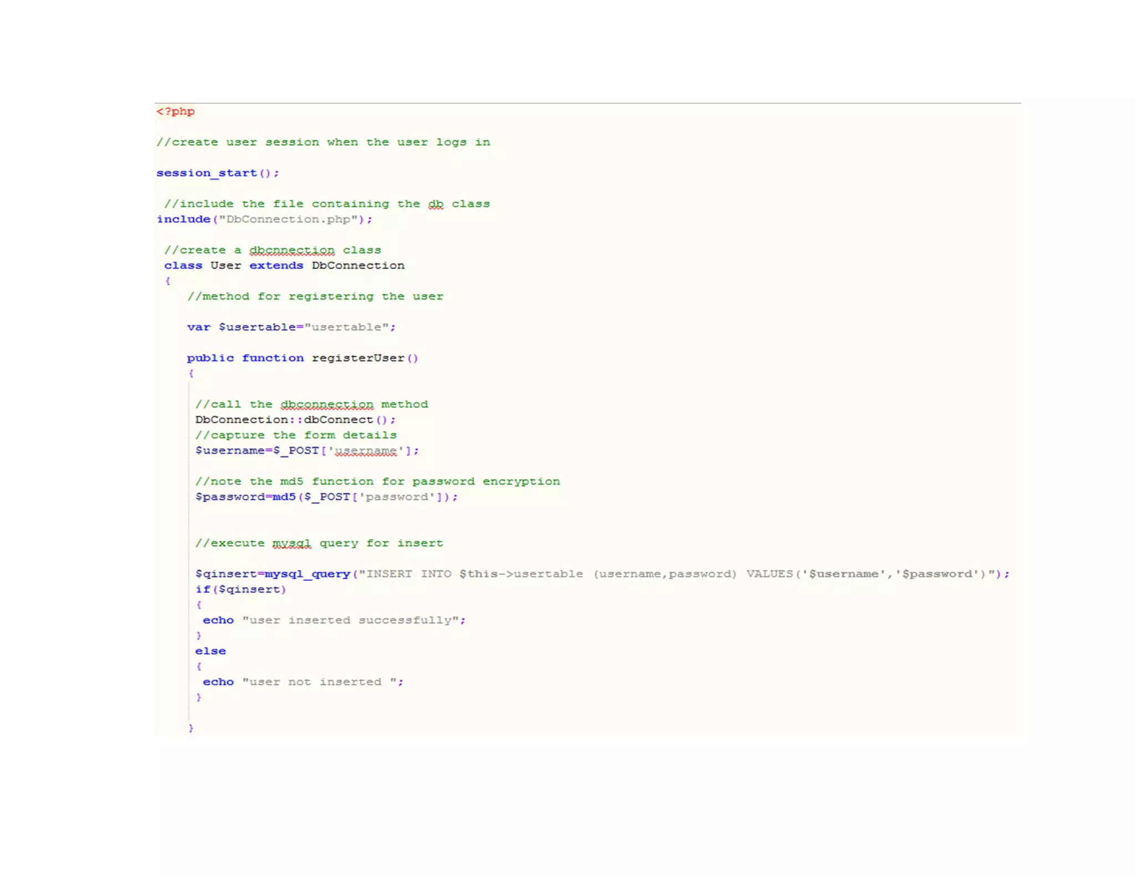Click the registerUser function name
1135x877 pixels.
click(x=358, y=358)
